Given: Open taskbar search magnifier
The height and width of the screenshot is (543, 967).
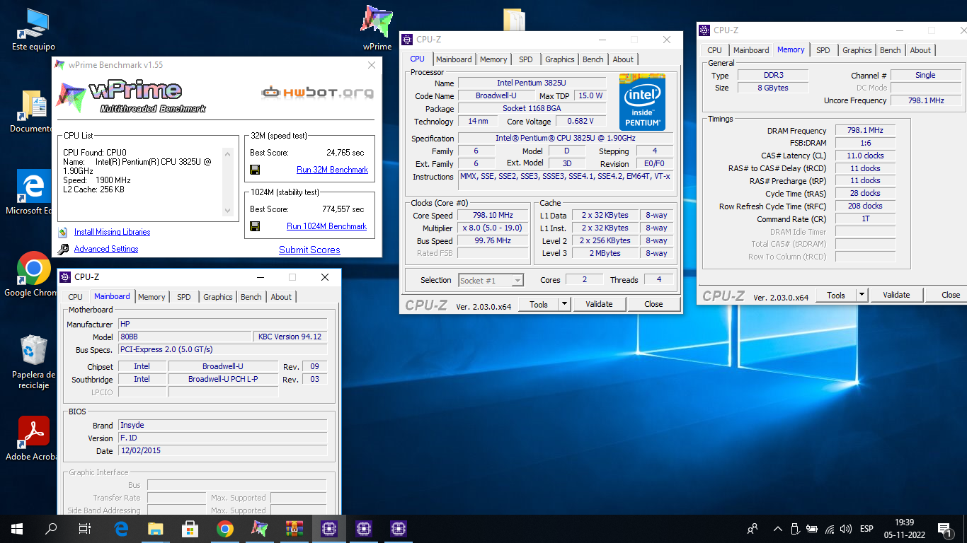Looking at the screenshot, I should pyautogui.click(x=51, y=528).
